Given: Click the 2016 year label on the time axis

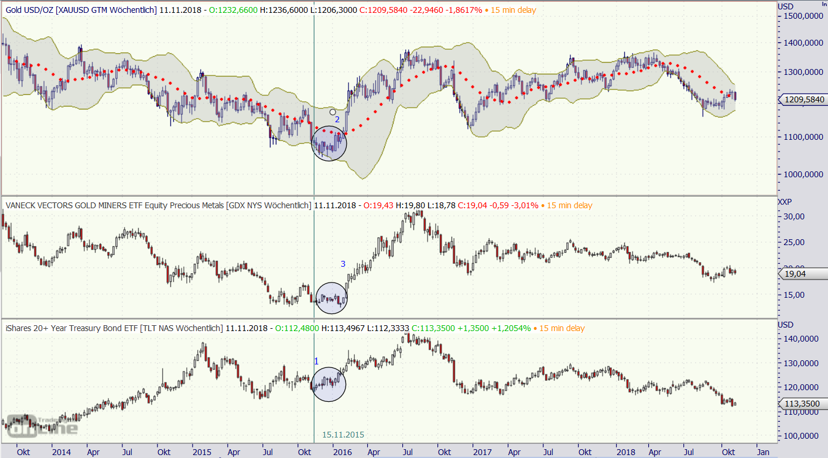Looking at the screenshot, I should 343,452.
